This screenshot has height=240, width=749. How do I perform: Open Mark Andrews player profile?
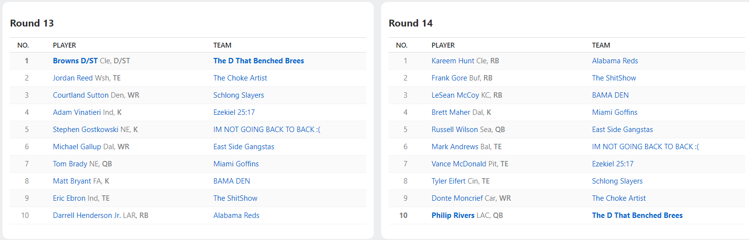coord(455,147)
